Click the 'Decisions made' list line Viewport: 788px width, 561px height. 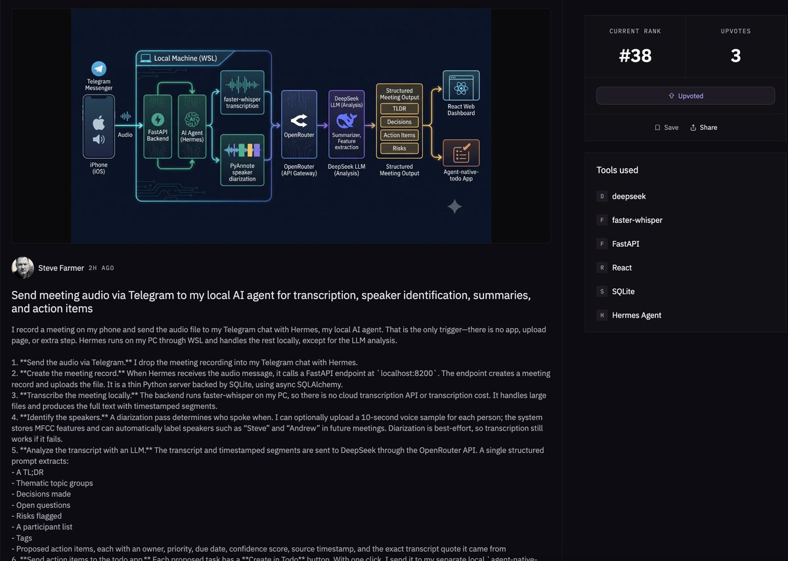[x=41, y=494]
